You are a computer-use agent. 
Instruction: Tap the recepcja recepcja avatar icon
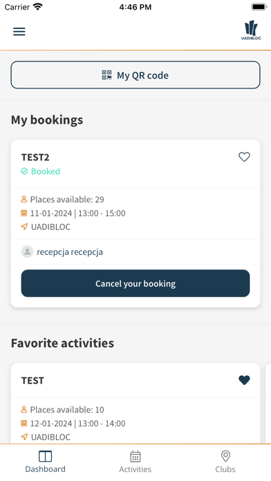coord(28,252)
